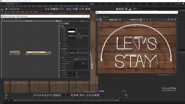Open the noise Type dropdown
The width and height of the screenshot is (185, 104).
[78, 36]
